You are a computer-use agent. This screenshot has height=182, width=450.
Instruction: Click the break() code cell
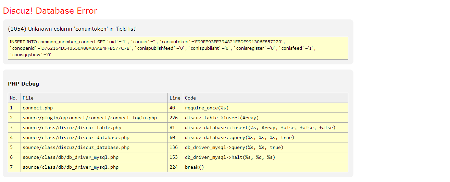coord(194,167)
